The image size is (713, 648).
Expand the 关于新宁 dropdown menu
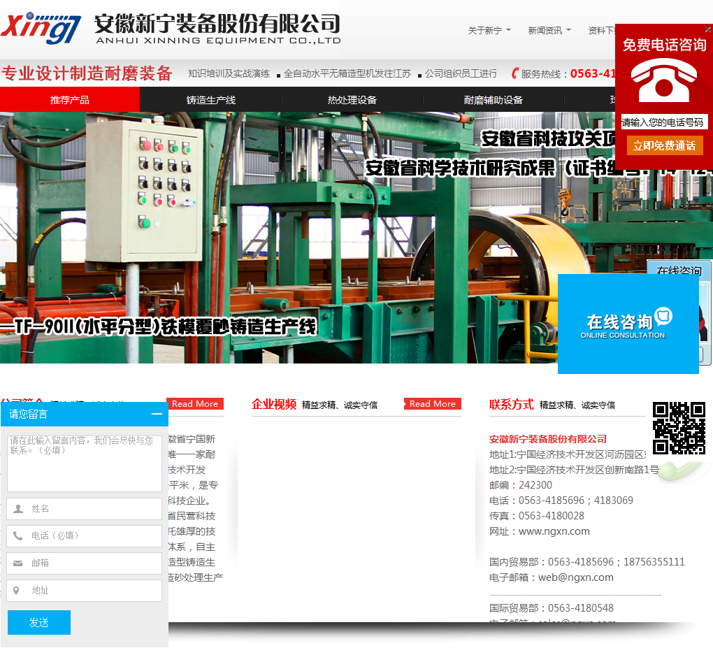489,31
